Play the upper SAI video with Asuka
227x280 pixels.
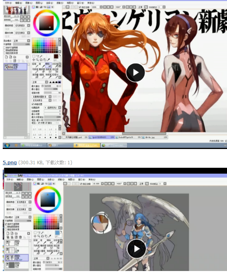click(135, 72)
